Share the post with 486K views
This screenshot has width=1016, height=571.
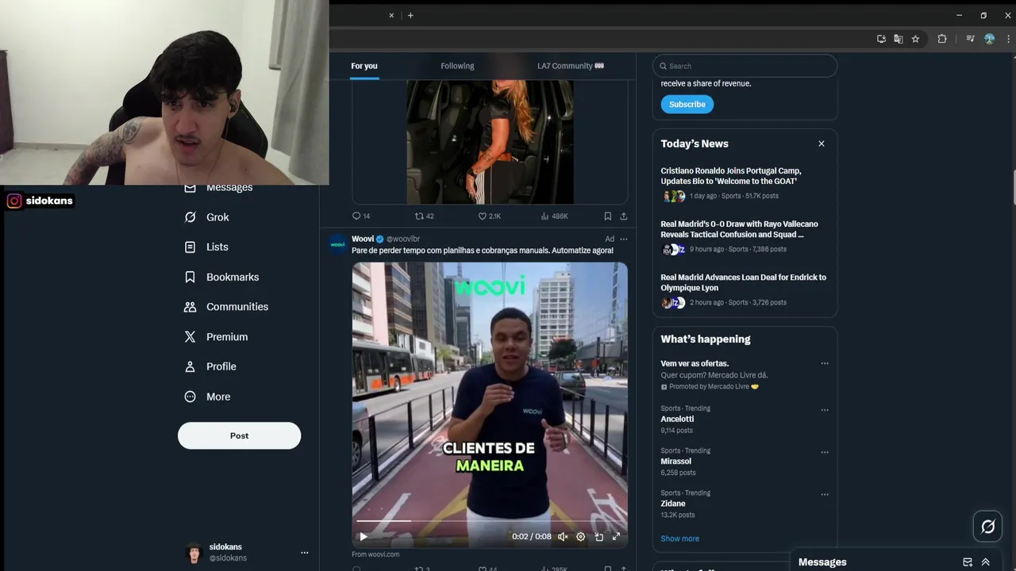624,216
